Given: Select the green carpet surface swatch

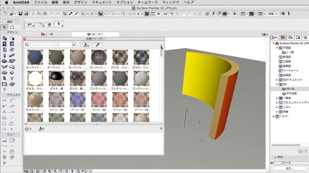Looking at the screenshot, I should [56, 57].
